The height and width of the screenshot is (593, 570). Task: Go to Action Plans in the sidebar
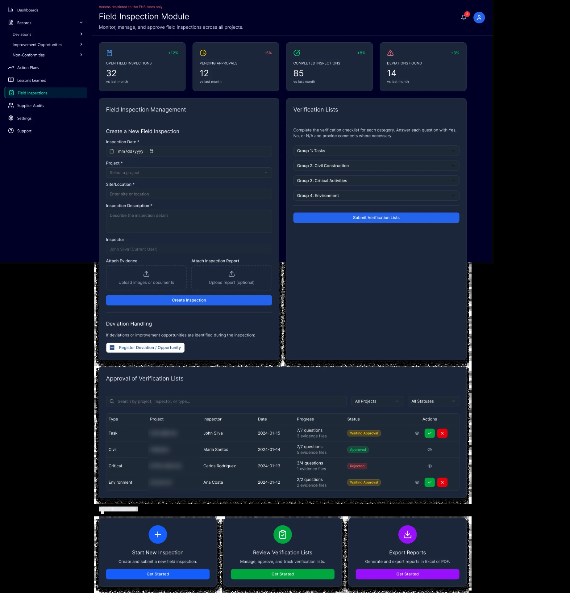pyautogui.click(x=28, y=68)
